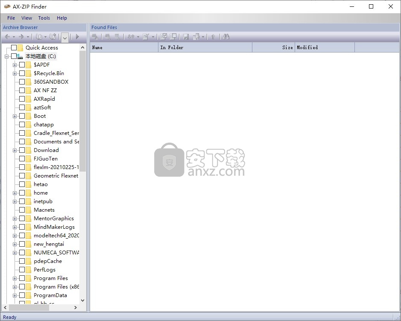Check the $APDF folder checkbox

(x=22, y=64)
